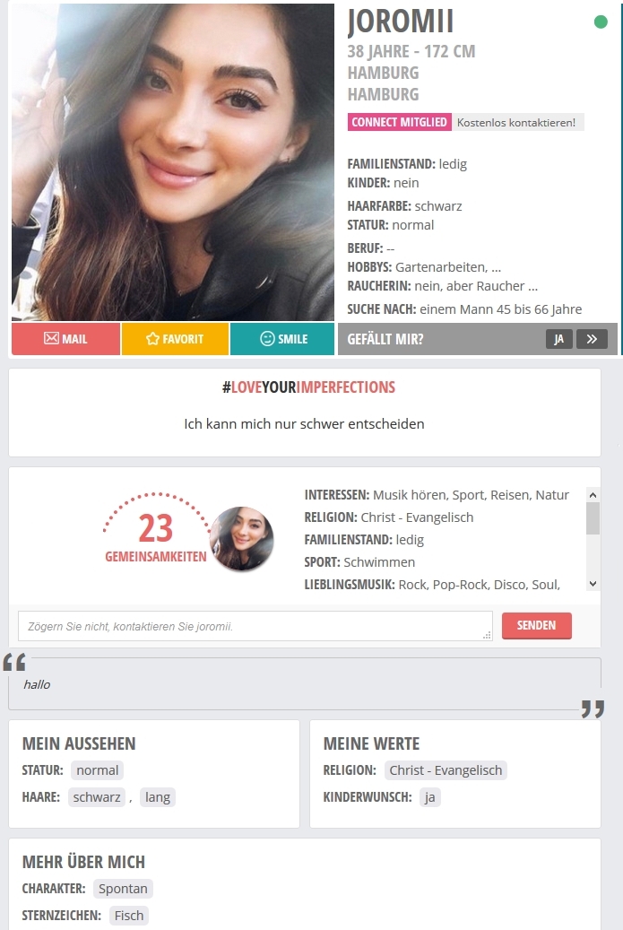Click the round profile thumbnail
This screenshot has height=930, width=623.
point(242,539)
